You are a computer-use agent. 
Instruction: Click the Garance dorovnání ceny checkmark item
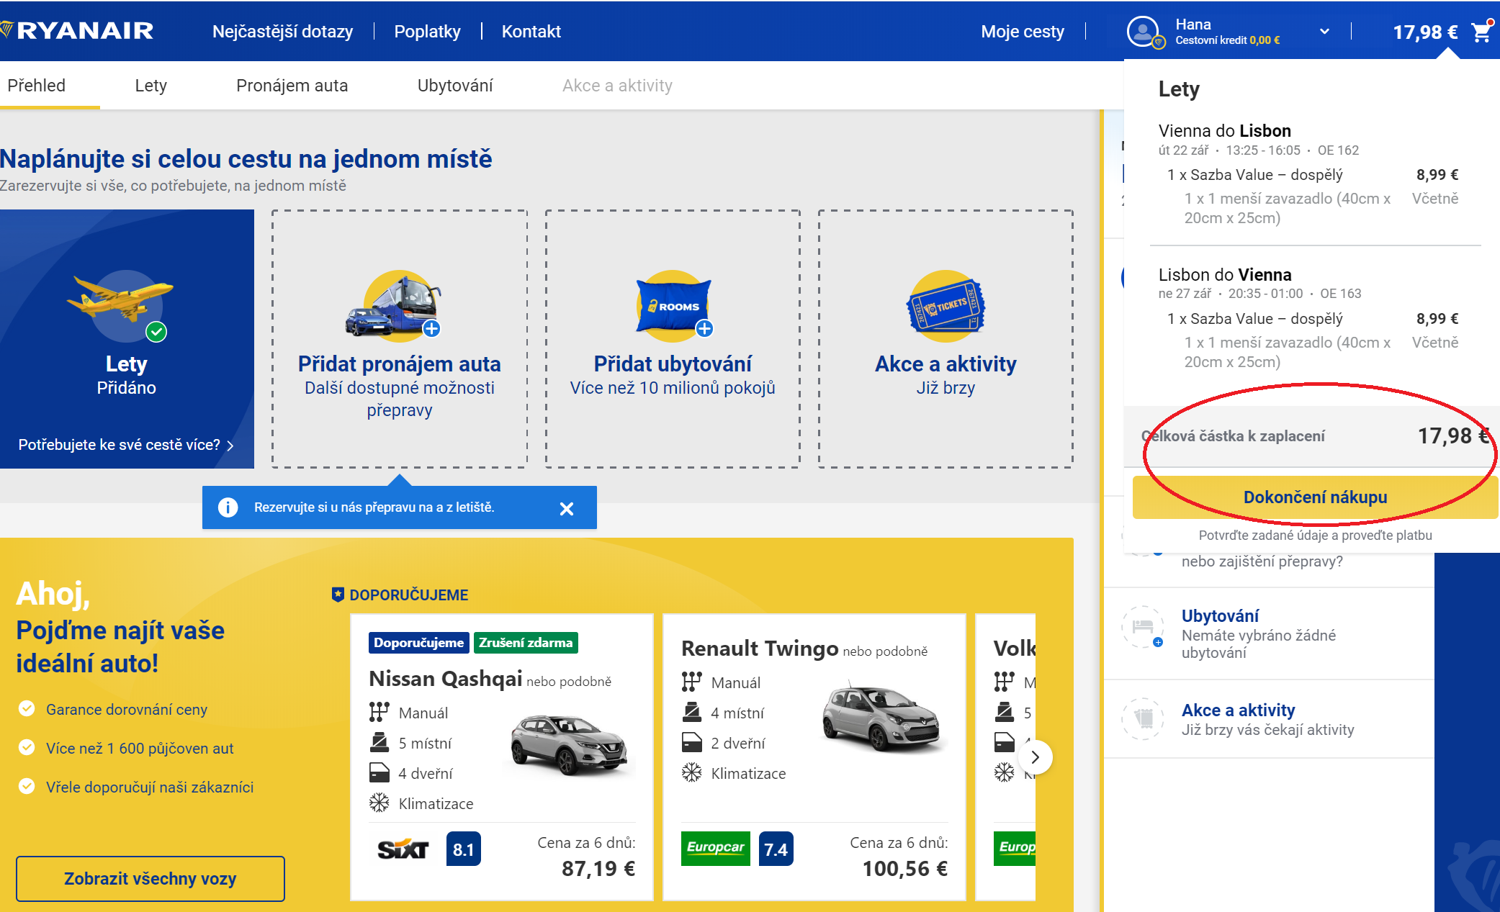pyautogui.click(x=113, y=710)
